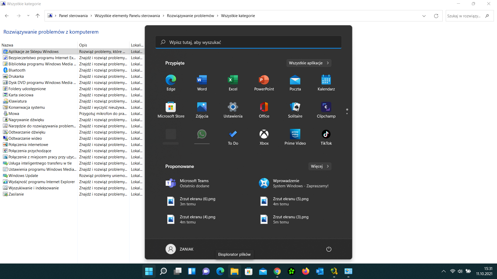Click the Opis column header
Image resolution: width=497 pixels, height=279 pixels.
103,45
